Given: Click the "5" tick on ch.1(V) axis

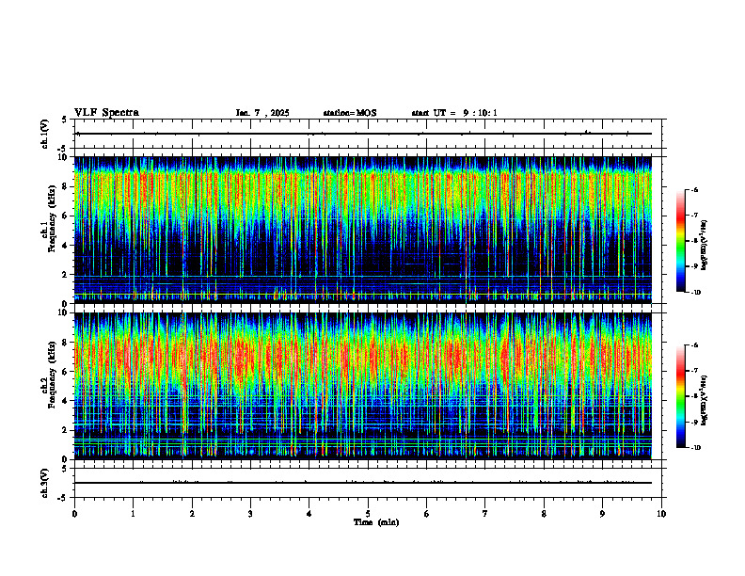Looking at the screenshot, I should point(65,120).
